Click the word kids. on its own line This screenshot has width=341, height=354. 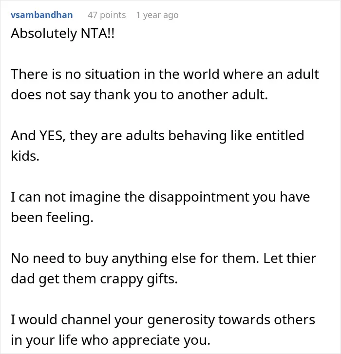point(25,156)
